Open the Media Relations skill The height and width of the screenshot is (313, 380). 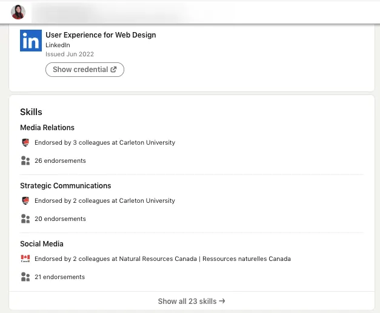(x=47, y=128)
